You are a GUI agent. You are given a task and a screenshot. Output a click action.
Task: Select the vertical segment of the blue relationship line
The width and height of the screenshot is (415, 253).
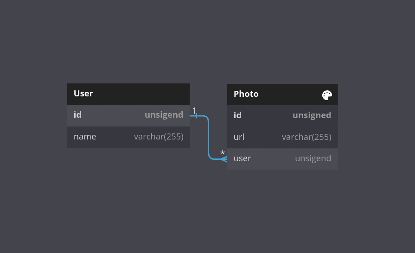(209, 138)
